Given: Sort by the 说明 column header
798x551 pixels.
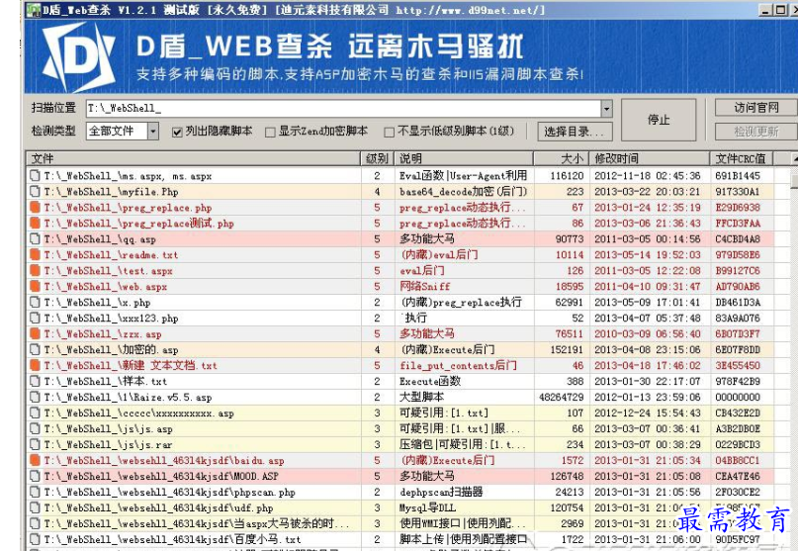Looking at the screenshot, I should coord(464,158).
